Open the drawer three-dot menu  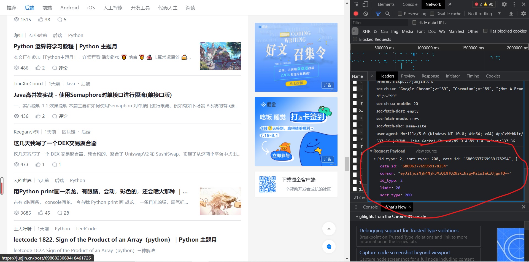point(356,207)
